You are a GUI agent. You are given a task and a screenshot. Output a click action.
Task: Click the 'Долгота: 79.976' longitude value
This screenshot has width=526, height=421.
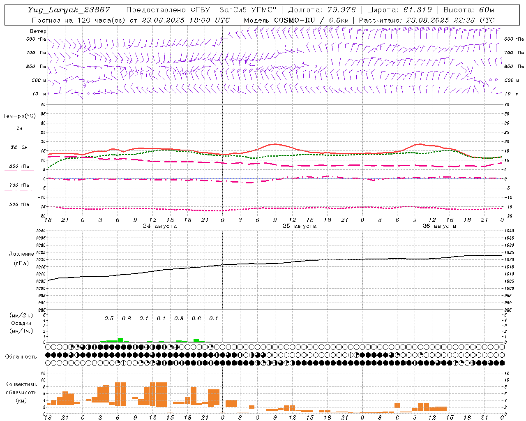(x=322, y=10)
